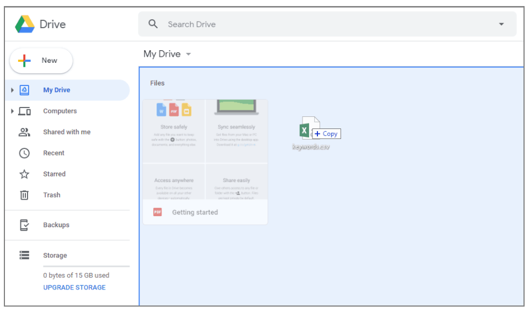Click the Trash bin icon

(24, 195)
